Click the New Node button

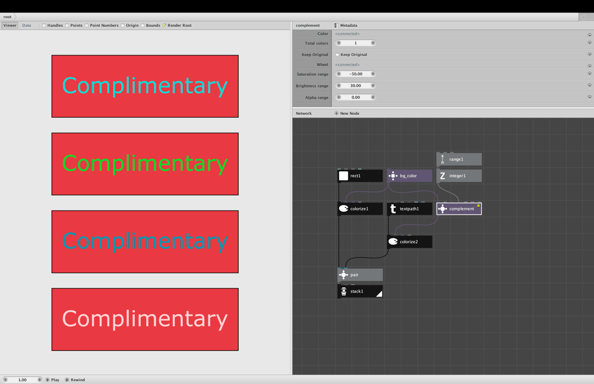[x=347, y=114]
